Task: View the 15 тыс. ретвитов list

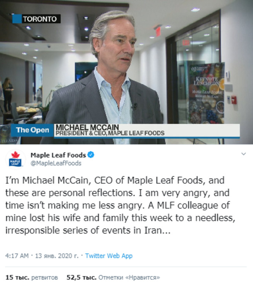Action: coord(32,277)
